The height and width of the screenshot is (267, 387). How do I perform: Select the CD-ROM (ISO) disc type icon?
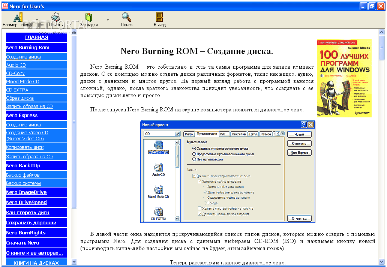click(x=159, y=147)
